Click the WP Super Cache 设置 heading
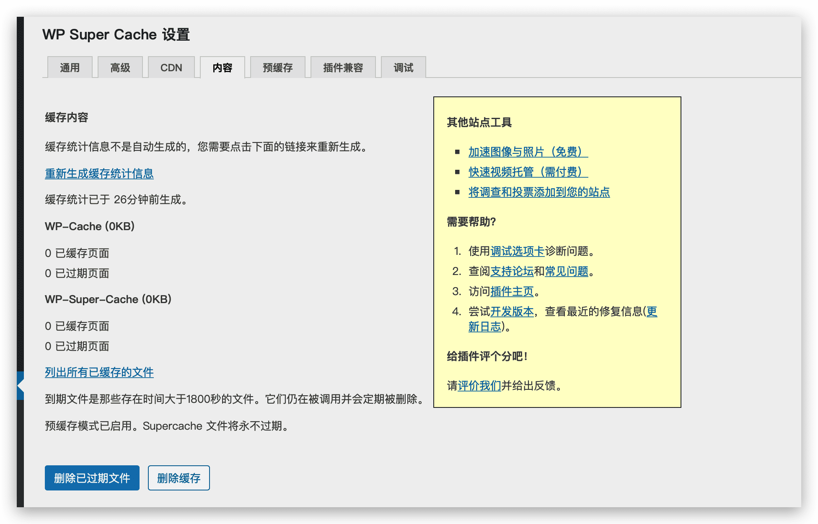The image size is (818, 524). (x=116, y=34)
